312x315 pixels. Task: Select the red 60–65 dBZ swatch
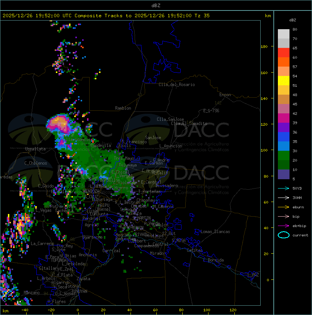[283, 53]
